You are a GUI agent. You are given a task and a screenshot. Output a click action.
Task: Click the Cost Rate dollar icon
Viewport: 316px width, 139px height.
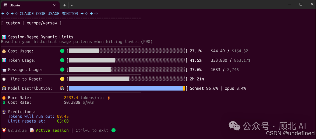pos(4,102)
